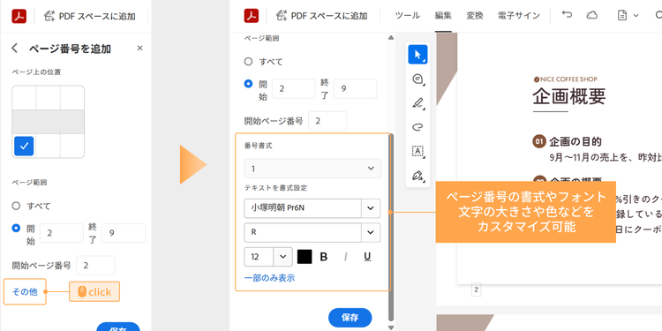Image resolution: width=662 pixels, height=331 pixels.
Task: Click the cloud save icon
Action: [592, 16]
